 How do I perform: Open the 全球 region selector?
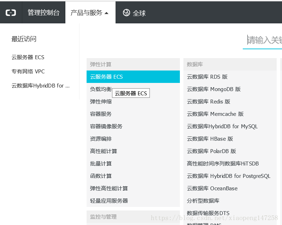click(139, 13)
